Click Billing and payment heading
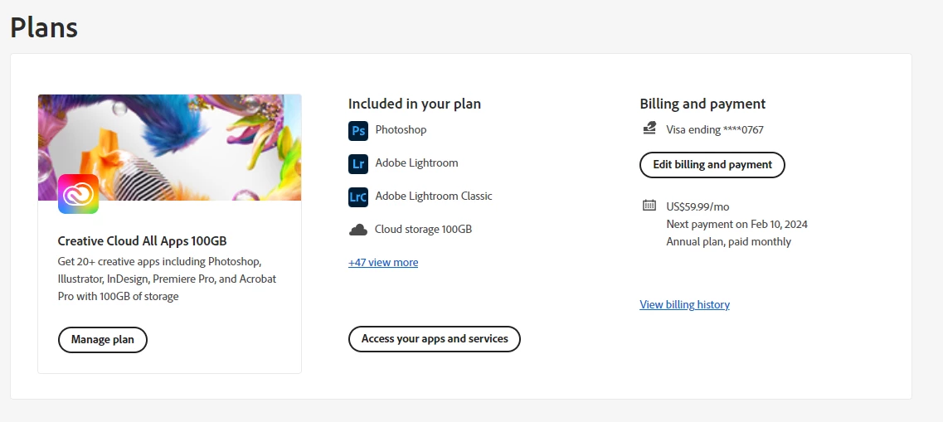 point(702,104)
